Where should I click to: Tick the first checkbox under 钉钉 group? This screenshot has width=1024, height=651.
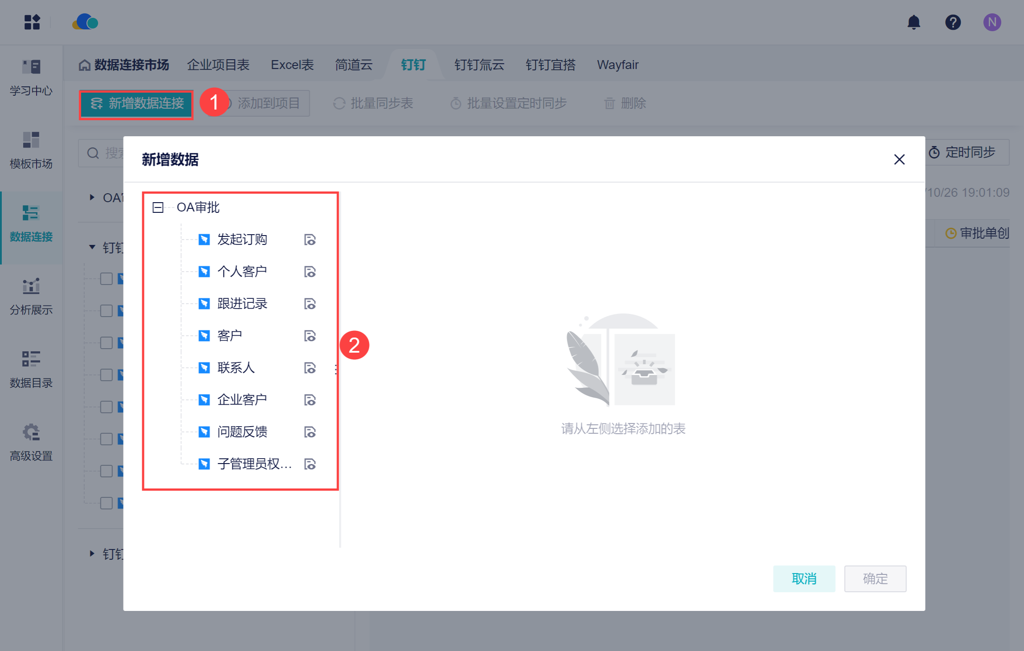point(106,279)
